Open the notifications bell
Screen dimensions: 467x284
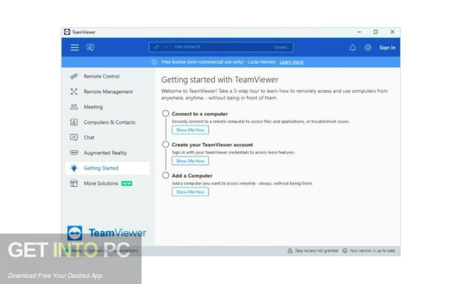353,47
